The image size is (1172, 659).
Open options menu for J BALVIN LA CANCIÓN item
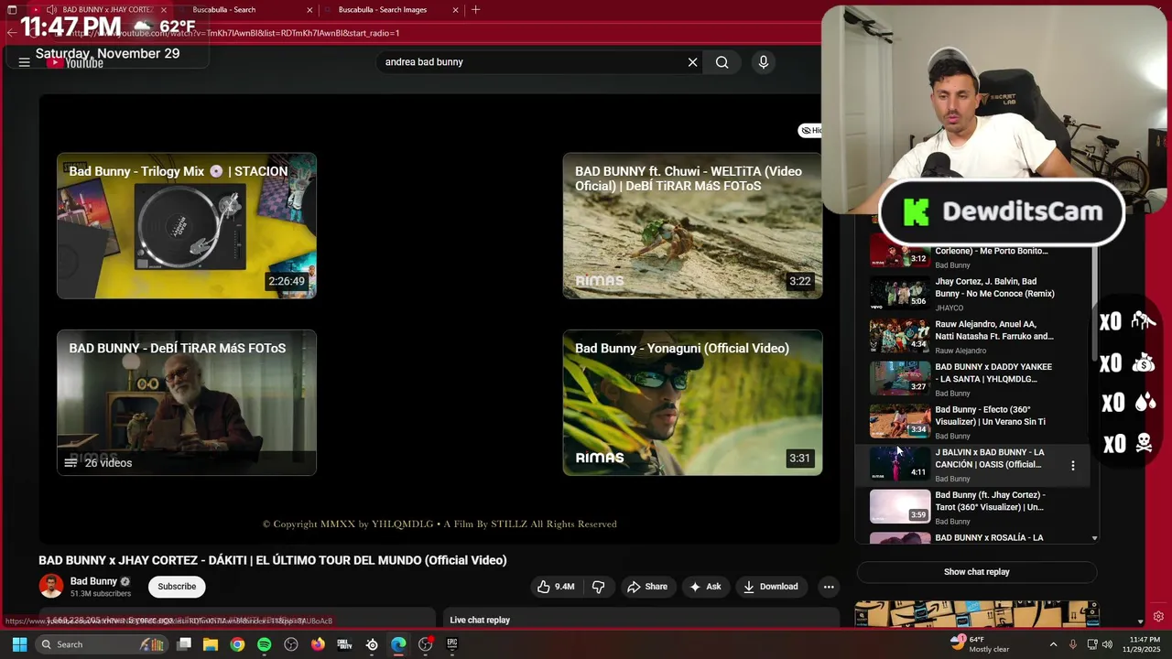tap(1073, 465)
